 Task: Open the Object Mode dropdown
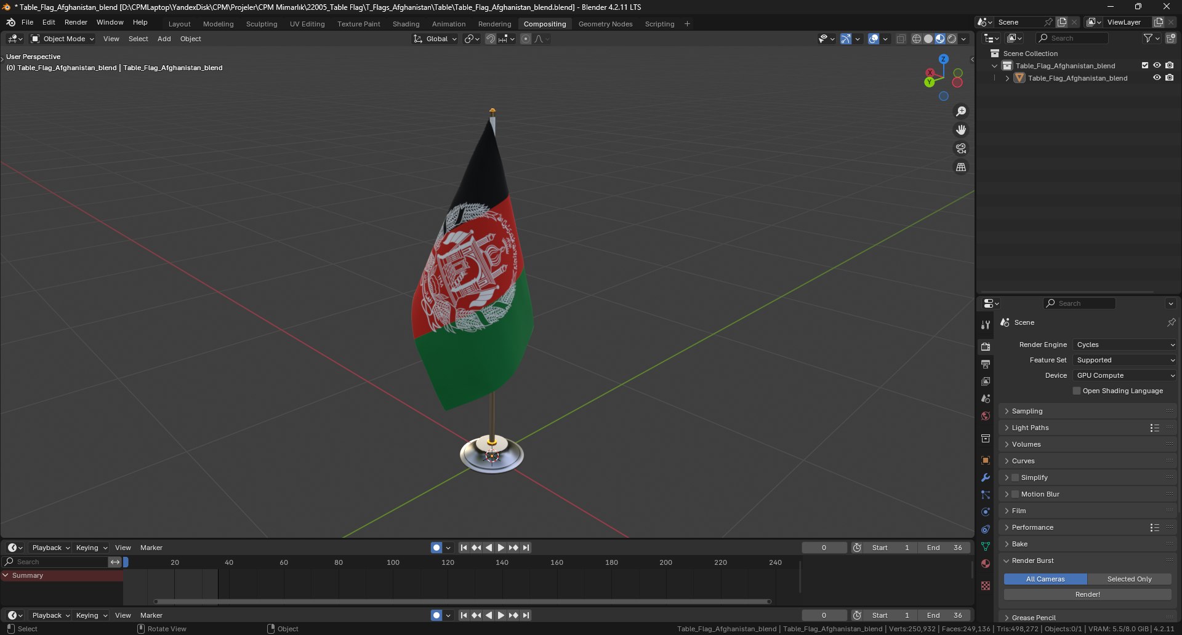click(x=62, y=39)
